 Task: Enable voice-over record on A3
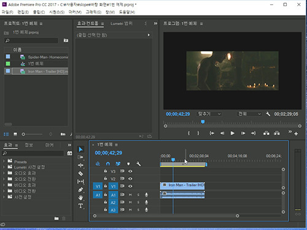coord(146,210)
